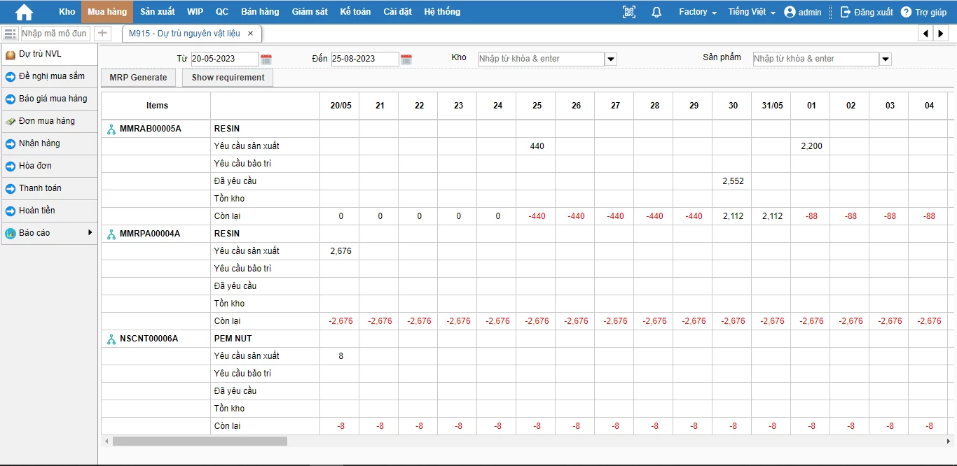This screenshot has height=466, width=957.
Task: Open the calendar for the Từ date
Action: [x=266, y=59]
